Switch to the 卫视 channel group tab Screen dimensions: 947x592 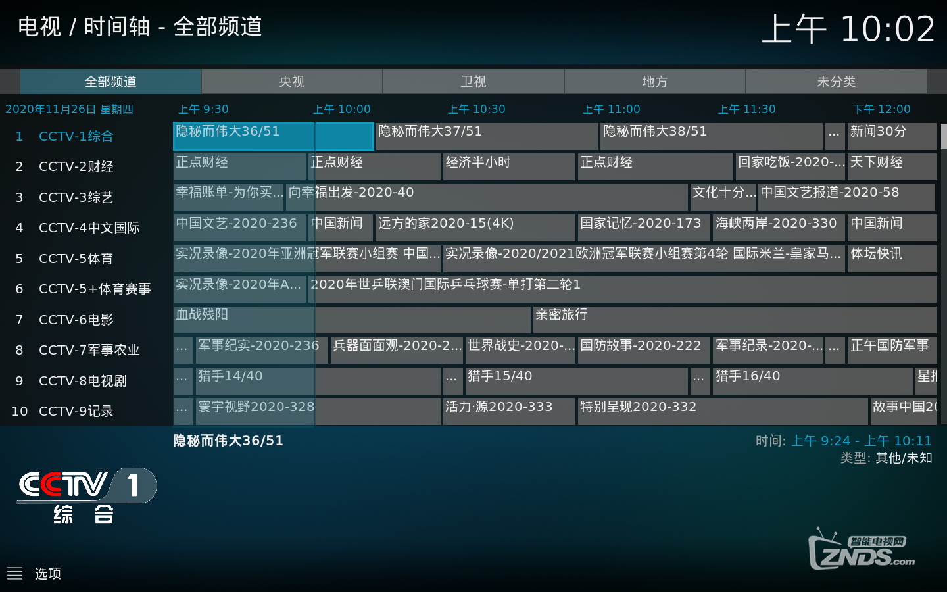click(x=473, y=82)
